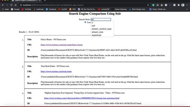Open the Facebook bookmark

[x=51, y=9]
